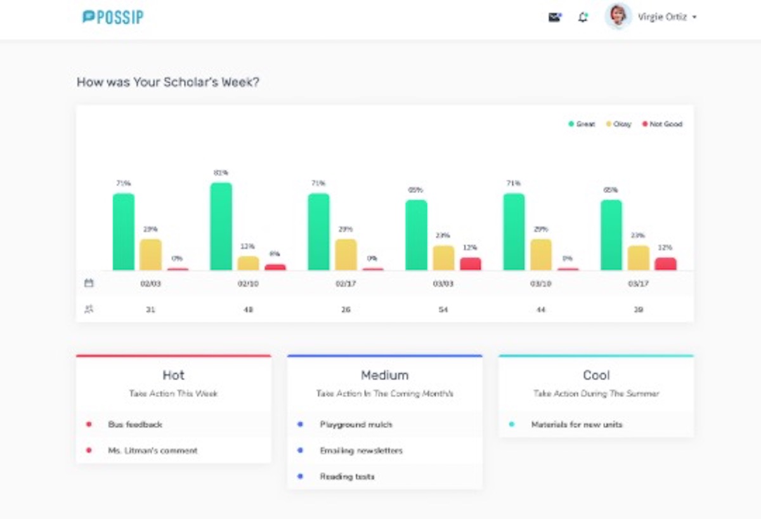The image size is (761, 519).
Task: Select the Hot section header
Action: 172,375
